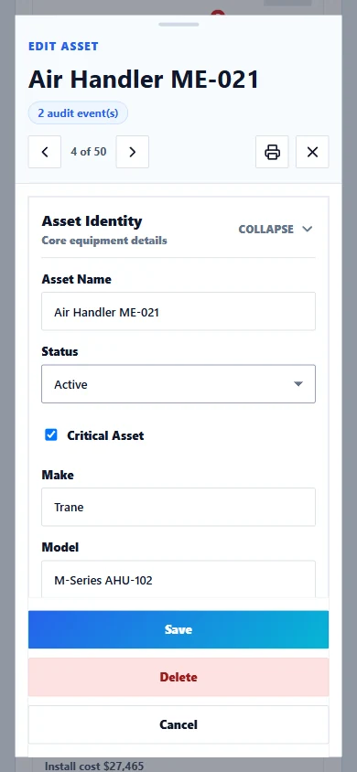357x772 pixels.
Task: Click the '4 of 50' record counter
Action: point(89,152)
